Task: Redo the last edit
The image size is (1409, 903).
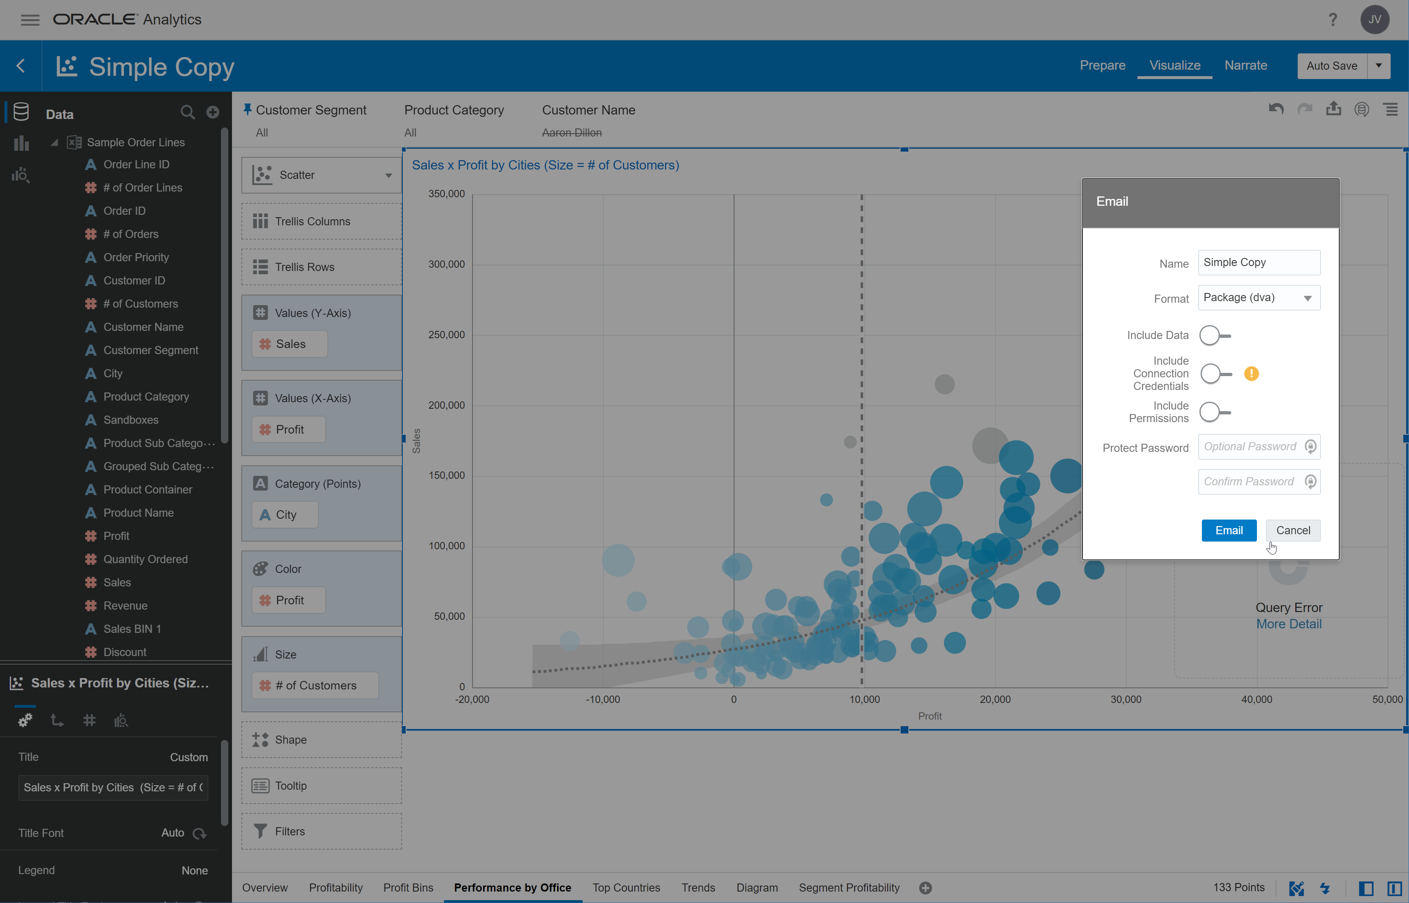Action: (1305, 109)
